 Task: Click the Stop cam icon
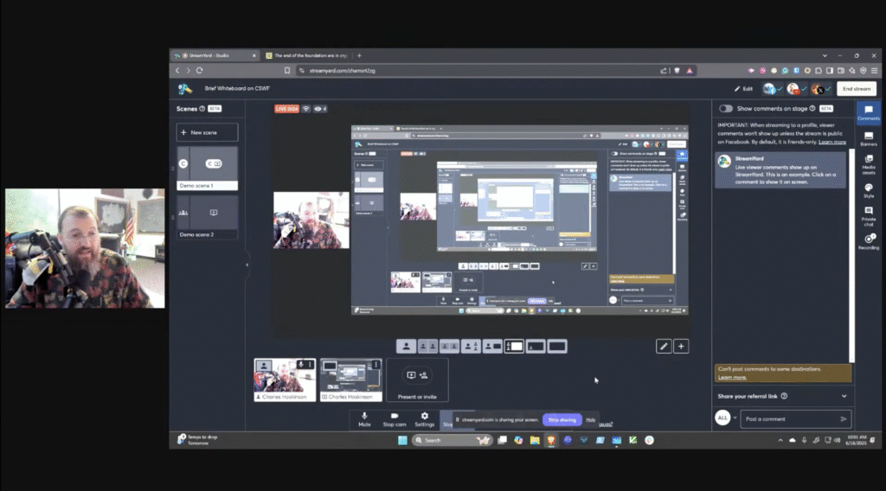[x=395, y=419]
